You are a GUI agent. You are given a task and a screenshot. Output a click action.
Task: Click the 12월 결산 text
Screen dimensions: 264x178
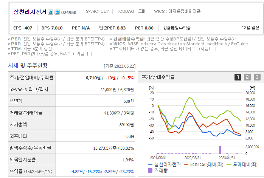[x=250, y=28]
